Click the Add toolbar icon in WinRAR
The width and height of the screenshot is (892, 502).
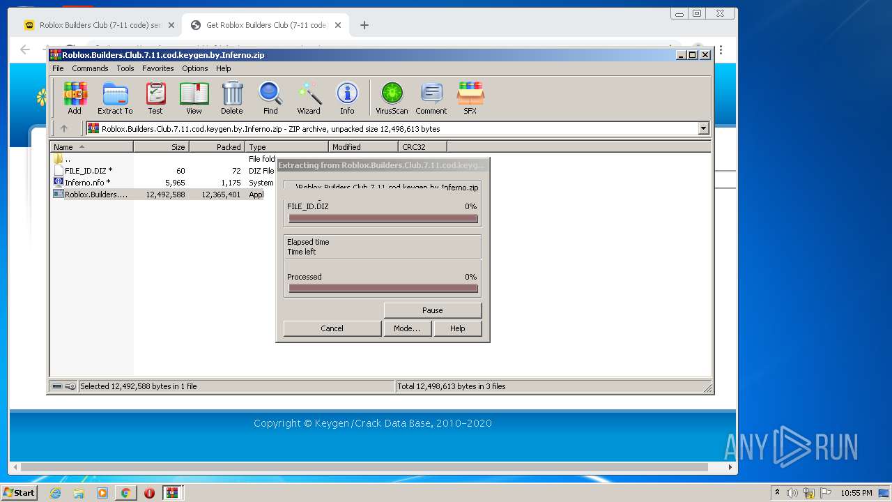click(75, 98)
